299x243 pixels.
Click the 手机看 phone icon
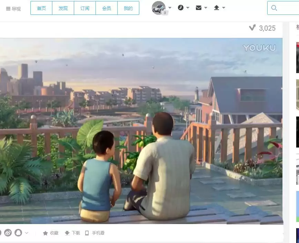87,233
